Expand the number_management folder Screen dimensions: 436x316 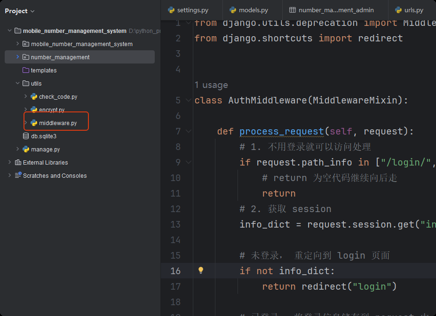[17, 57]
